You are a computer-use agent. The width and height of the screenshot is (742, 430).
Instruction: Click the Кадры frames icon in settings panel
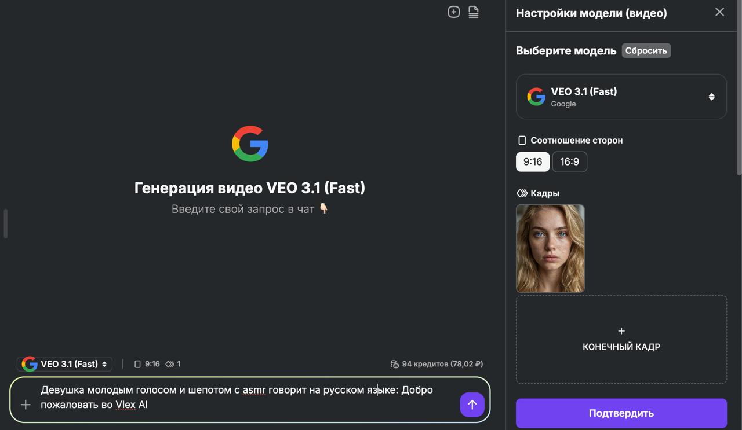pyautogui.click(x=522, y=193)
